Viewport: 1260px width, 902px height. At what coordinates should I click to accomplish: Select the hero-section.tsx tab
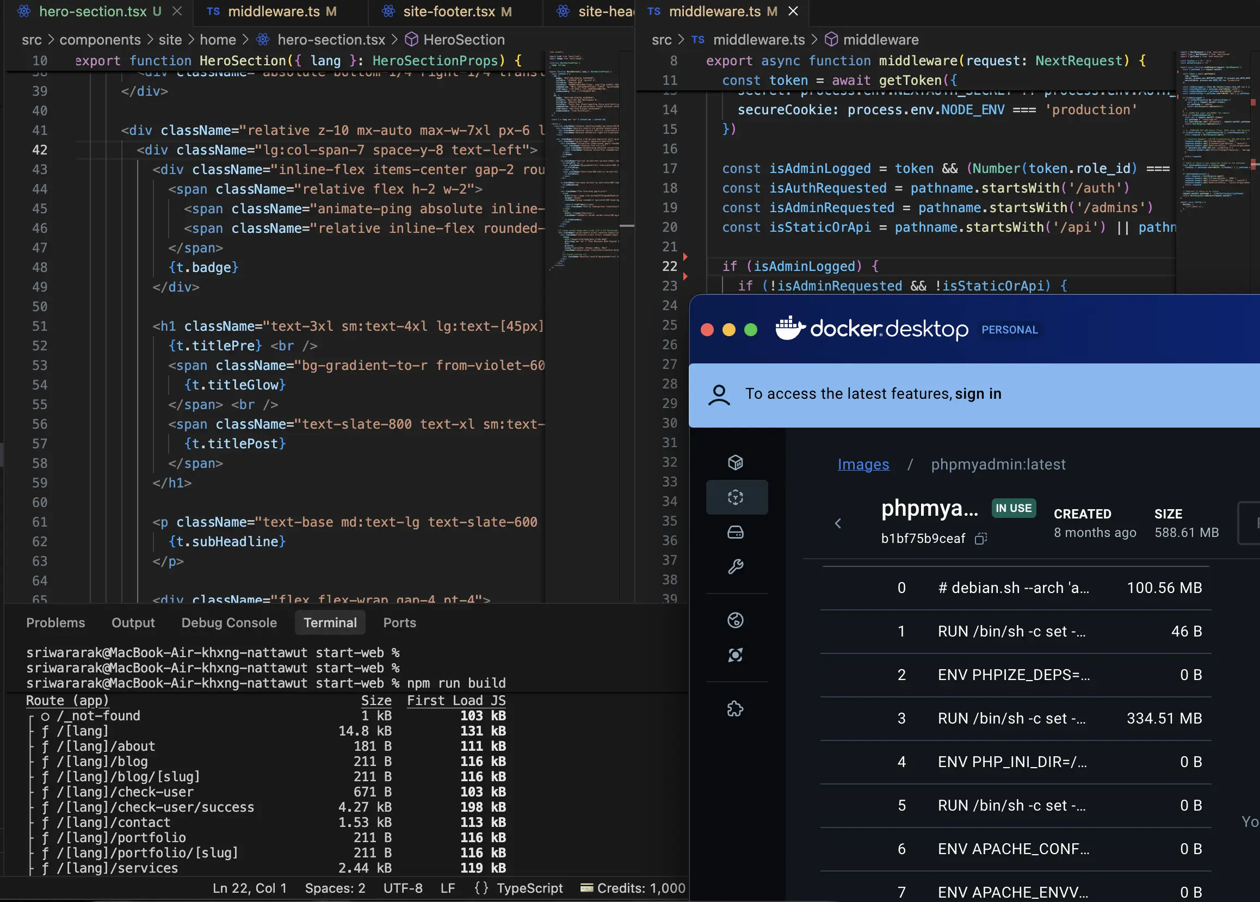[x=100, y=11]
